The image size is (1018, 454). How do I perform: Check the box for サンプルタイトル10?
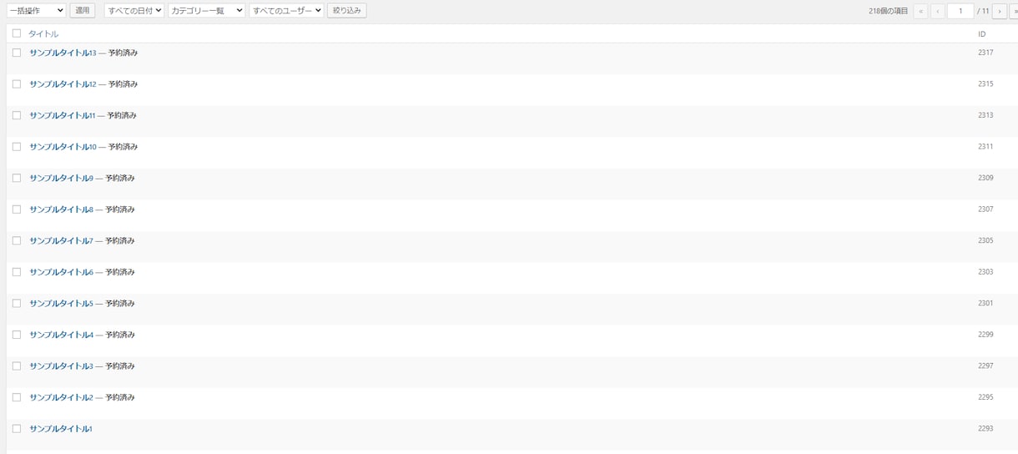(x=16, y=147)
